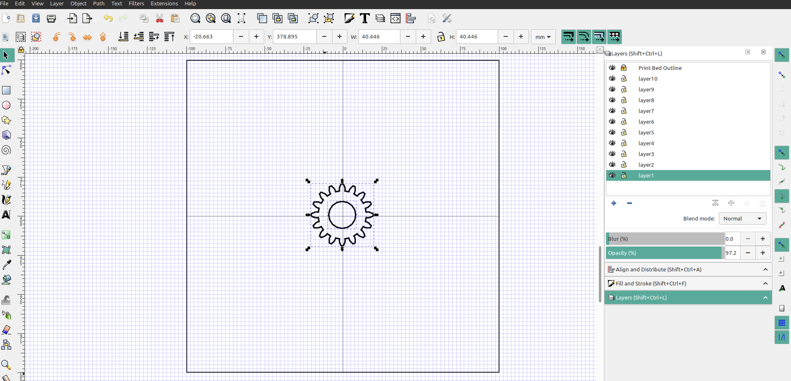Click the Undo arrow icon

click(108, 18)
